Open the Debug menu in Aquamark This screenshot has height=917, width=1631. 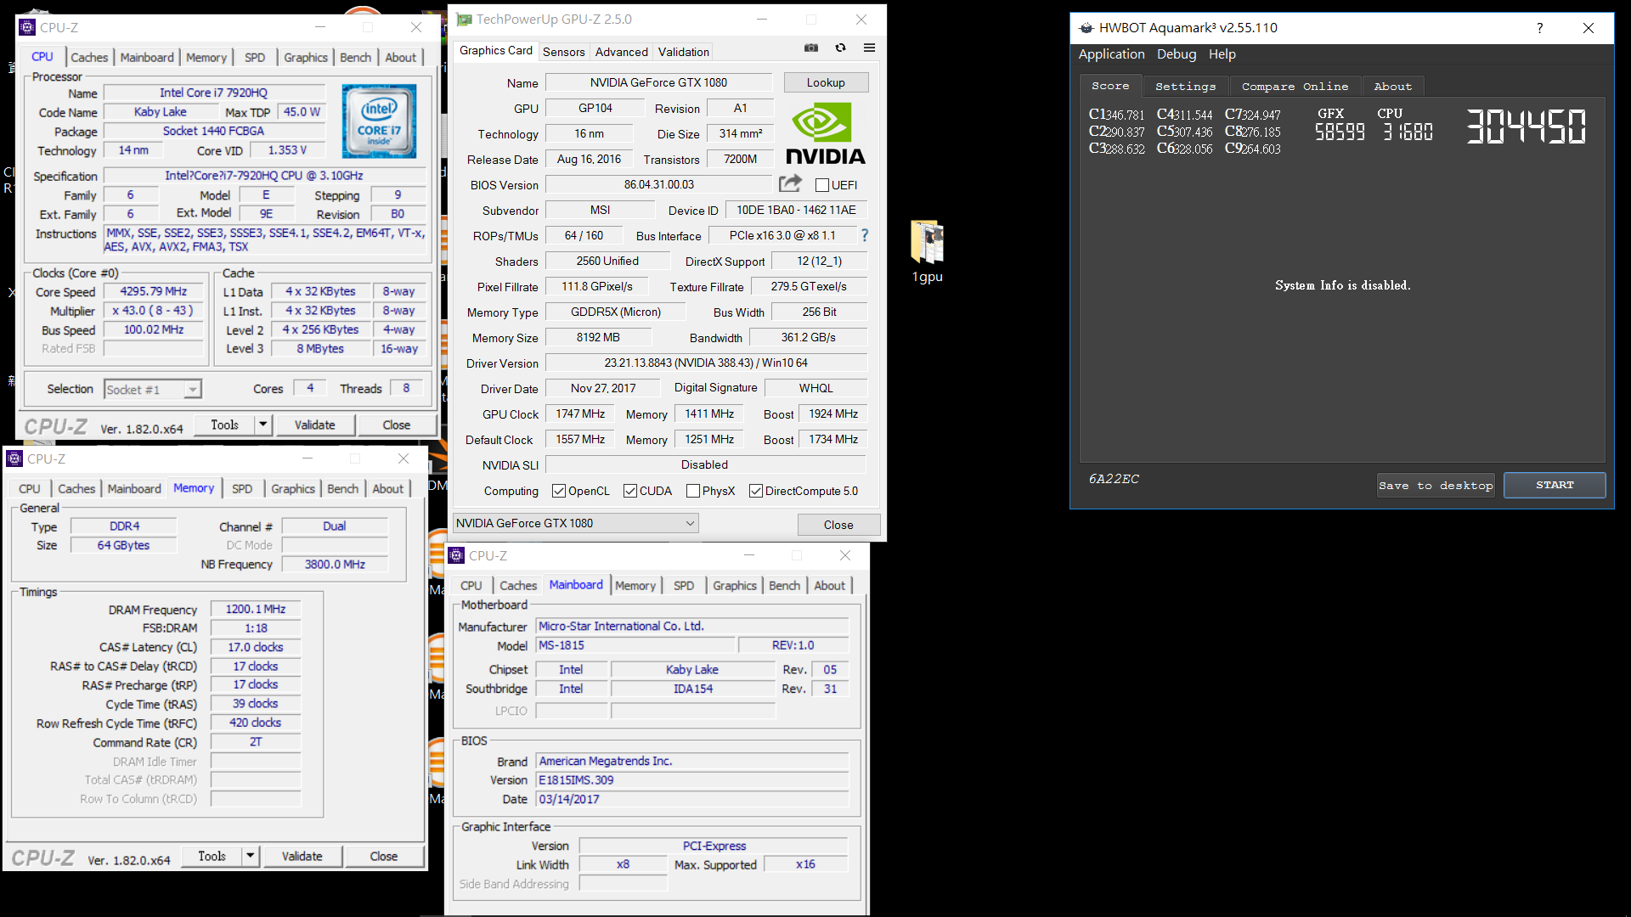(x=1176, y=54)
